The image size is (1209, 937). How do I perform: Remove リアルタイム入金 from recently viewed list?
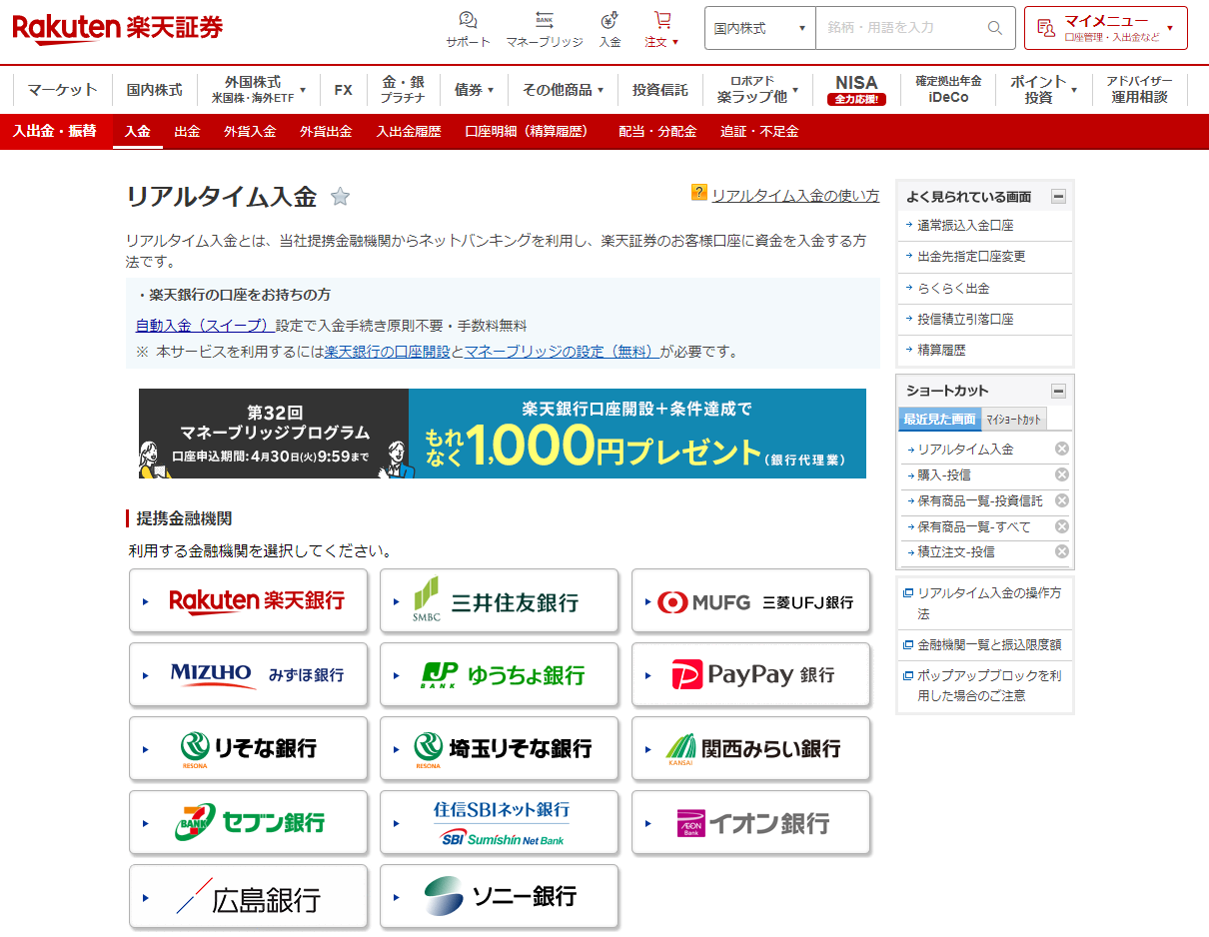pyautogui.click(x=1062, y=449)
